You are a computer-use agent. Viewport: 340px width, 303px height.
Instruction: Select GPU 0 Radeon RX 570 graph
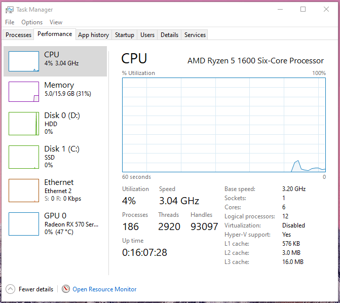click(x=24, y=223)
